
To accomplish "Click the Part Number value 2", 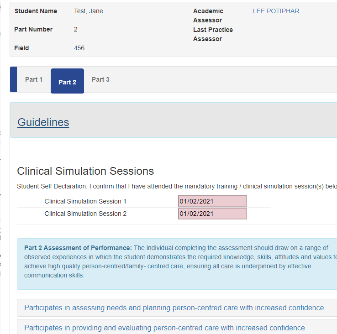I will [x=75, y=29].
